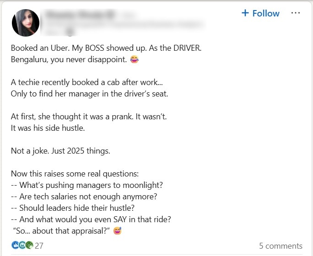Click the 'Not a joke. Just 2025 things' line

click(60, 151)
